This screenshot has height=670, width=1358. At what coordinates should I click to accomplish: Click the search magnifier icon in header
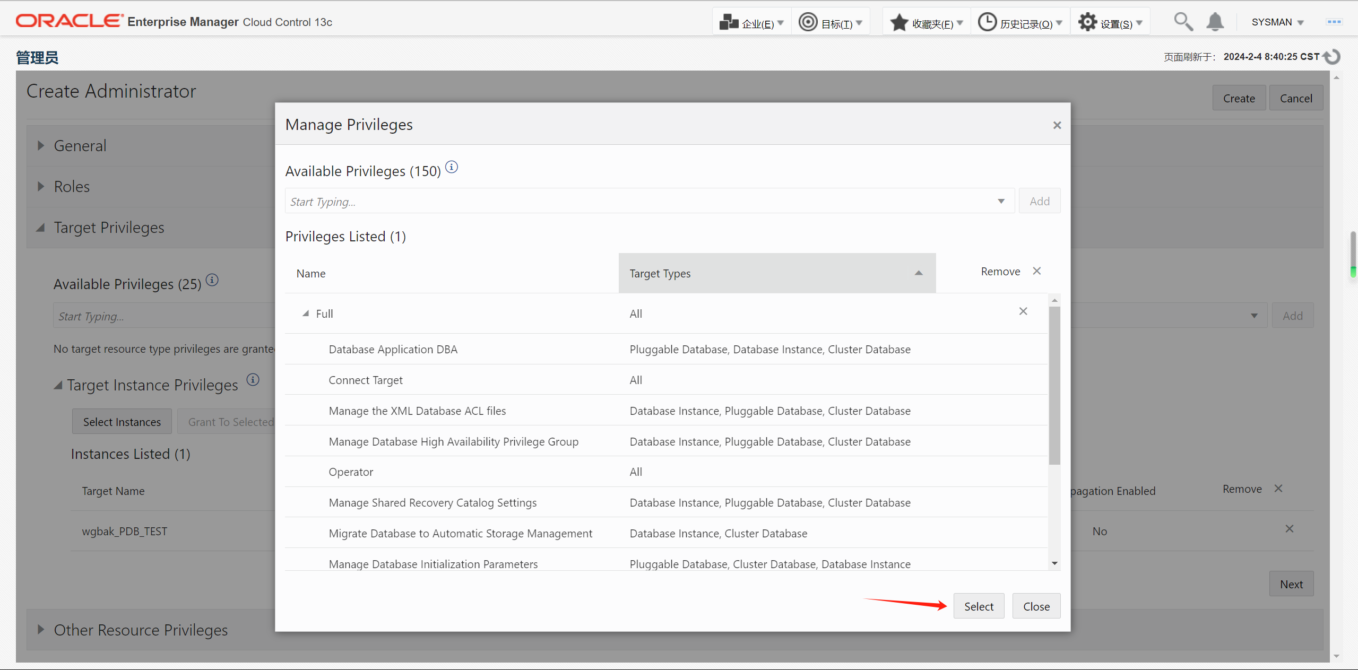pyautogui.click(x=1183, y=22)
